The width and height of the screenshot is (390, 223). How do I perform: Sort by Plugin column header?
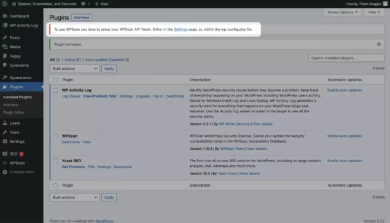(x=68, y=80)
